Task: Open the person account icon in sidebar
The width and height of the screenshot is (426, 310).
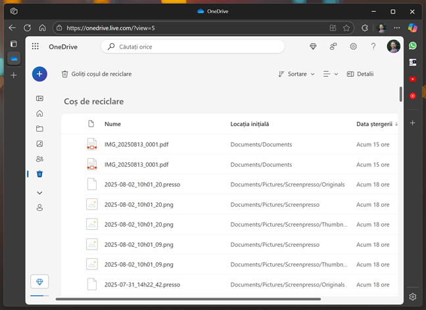Action: point(39,208)
